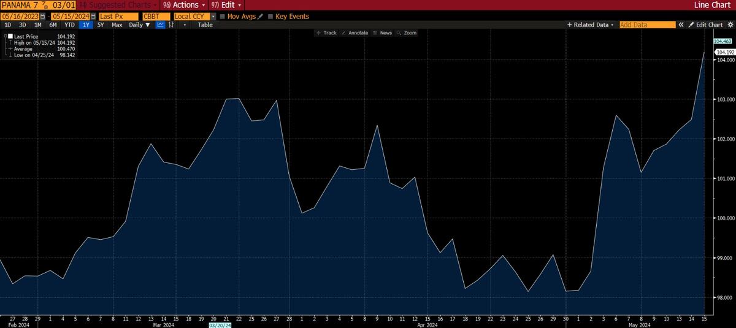Enable the Key Events checkbox

pyautogui.click(x=270, y=17)
